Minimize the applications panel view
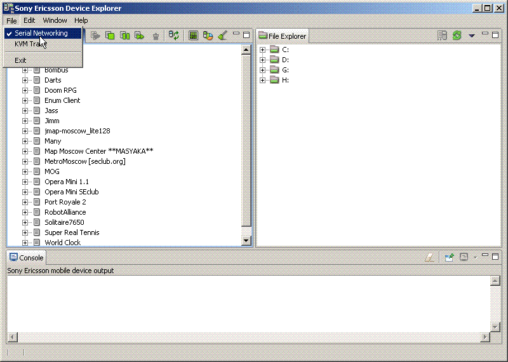The height and width of the screenshot is (362, 508). pyautogui.click(x=236, y=34)
